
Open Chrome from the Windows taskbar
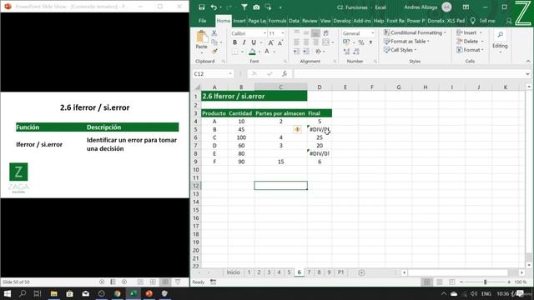pyautogui.click(x=117, y=293)
